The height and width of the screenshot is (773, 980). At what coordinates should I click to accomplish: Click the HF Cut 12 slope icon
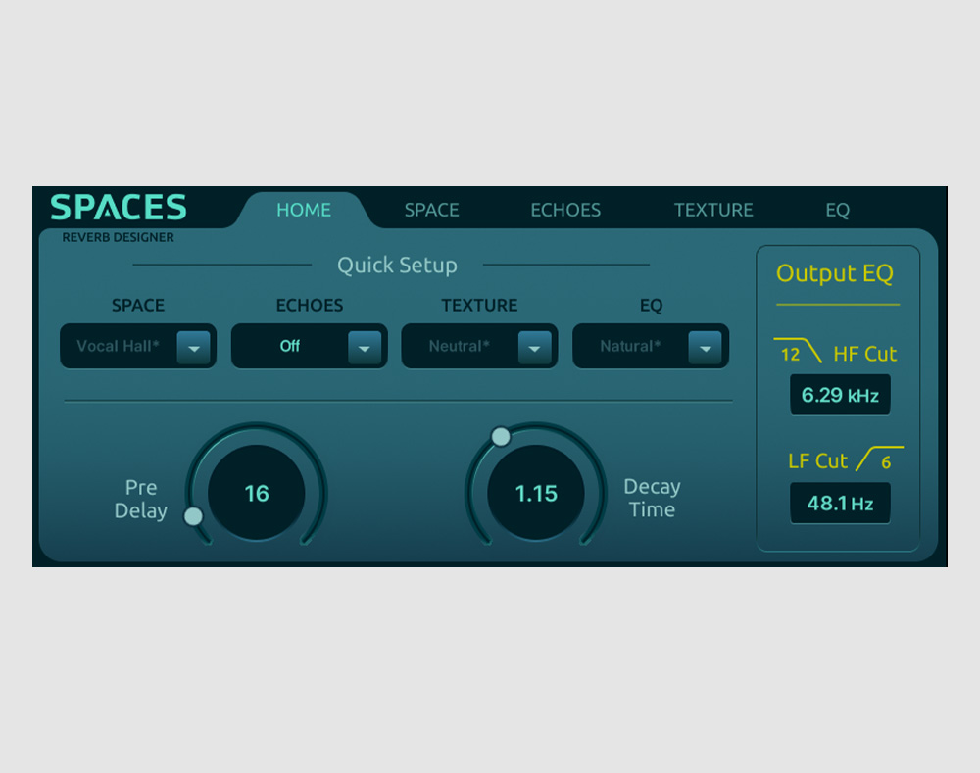[x=798, y=351]
